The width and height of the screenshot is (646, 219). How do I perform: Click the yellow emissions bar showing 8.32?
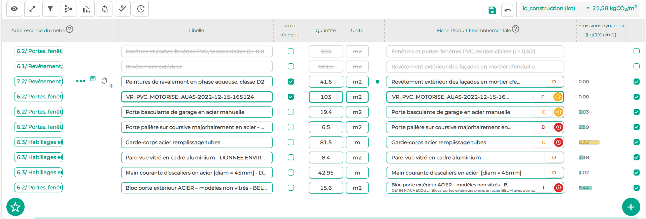589,142
